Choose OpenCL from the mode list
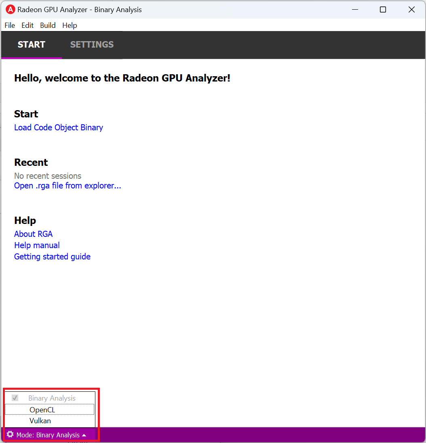 42,410
